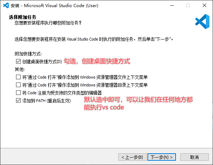Click the 选择附加任务 heading

[x=22, y=17]
